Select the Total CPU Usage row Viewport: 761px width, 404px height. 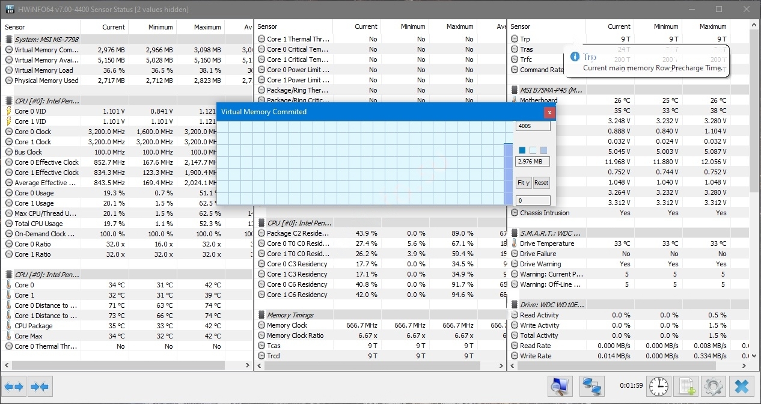pos(38,224)
